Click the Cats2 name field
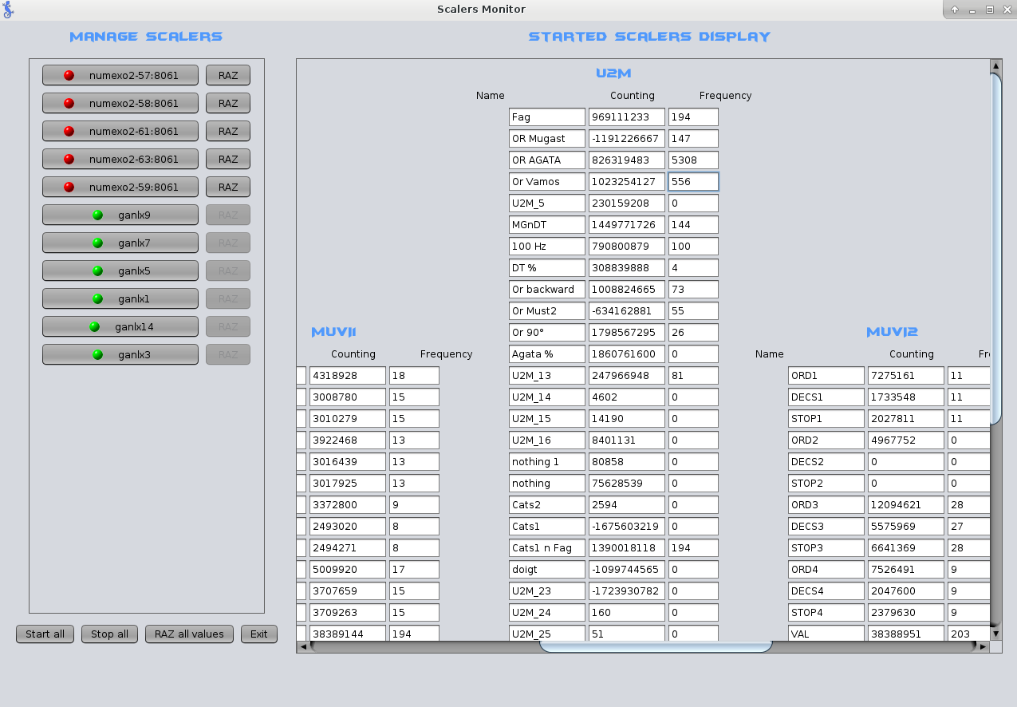Image resolution: width=1017 pixels, height=707 pixels. (547, 505)
